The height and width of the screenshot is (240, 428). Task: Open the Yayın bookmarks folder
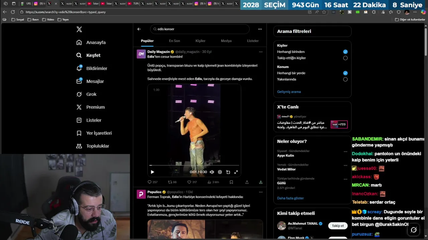point(63,20)
